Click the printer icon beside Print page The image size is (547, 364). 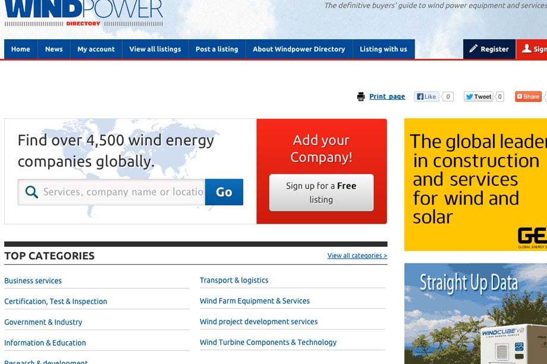point(361,97)
